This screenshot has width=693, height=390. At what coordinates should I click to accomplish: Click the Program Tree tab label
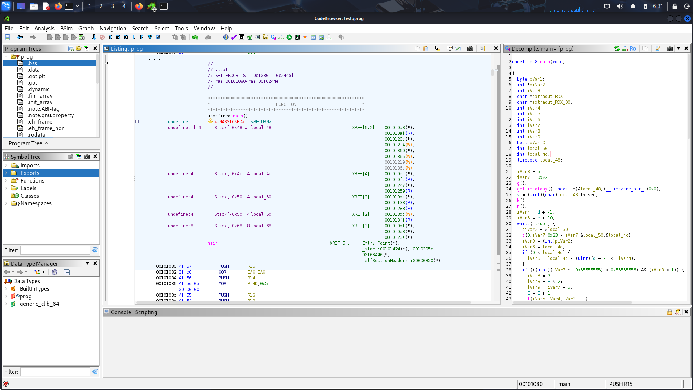(x=25, y=143)
